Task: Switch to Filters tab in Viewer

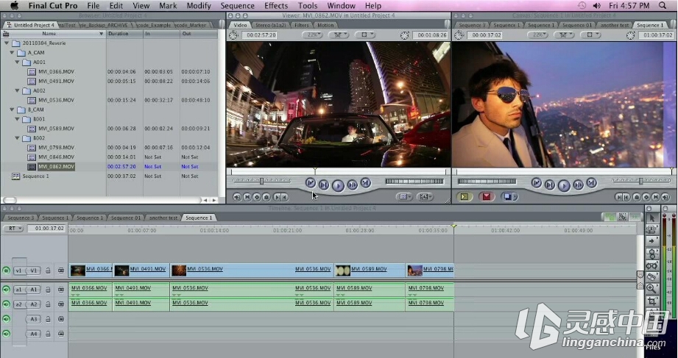Action: [301, 25]
